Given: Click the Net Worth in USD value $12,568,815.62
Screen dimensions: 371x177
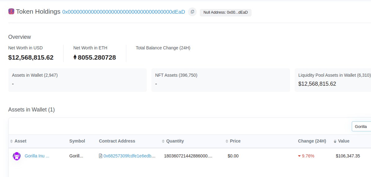Looking at the screenshot, I should point(31,57).
